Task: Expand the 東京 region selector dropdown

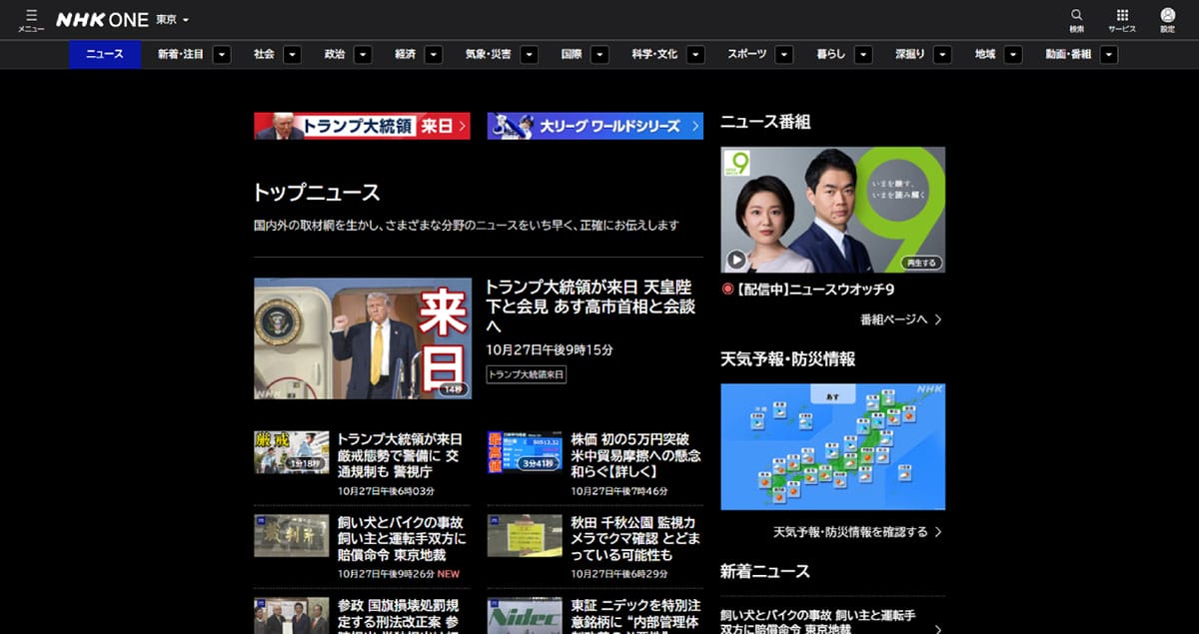Action: 172,18
